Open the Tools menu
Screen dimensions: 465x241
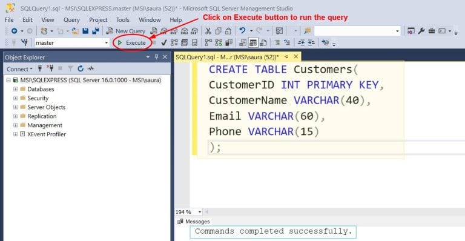click(123, 20)
